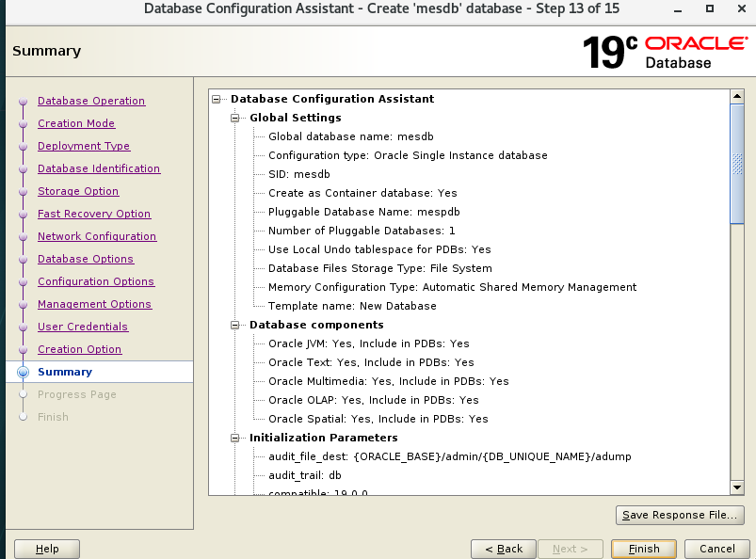Collapse the Database Configuration Assistant root node
This screenshot has height=559, width=756.
click(x=217, y=99)
